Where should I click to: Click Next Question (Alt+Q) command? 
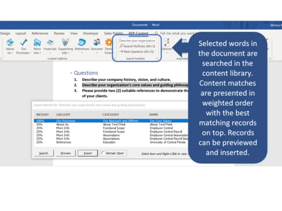[136, 51]
